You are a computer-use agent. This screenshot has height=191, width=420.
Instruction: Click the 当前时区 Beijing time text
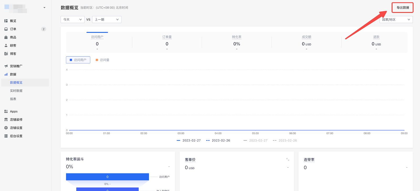[x=104, y=8]
